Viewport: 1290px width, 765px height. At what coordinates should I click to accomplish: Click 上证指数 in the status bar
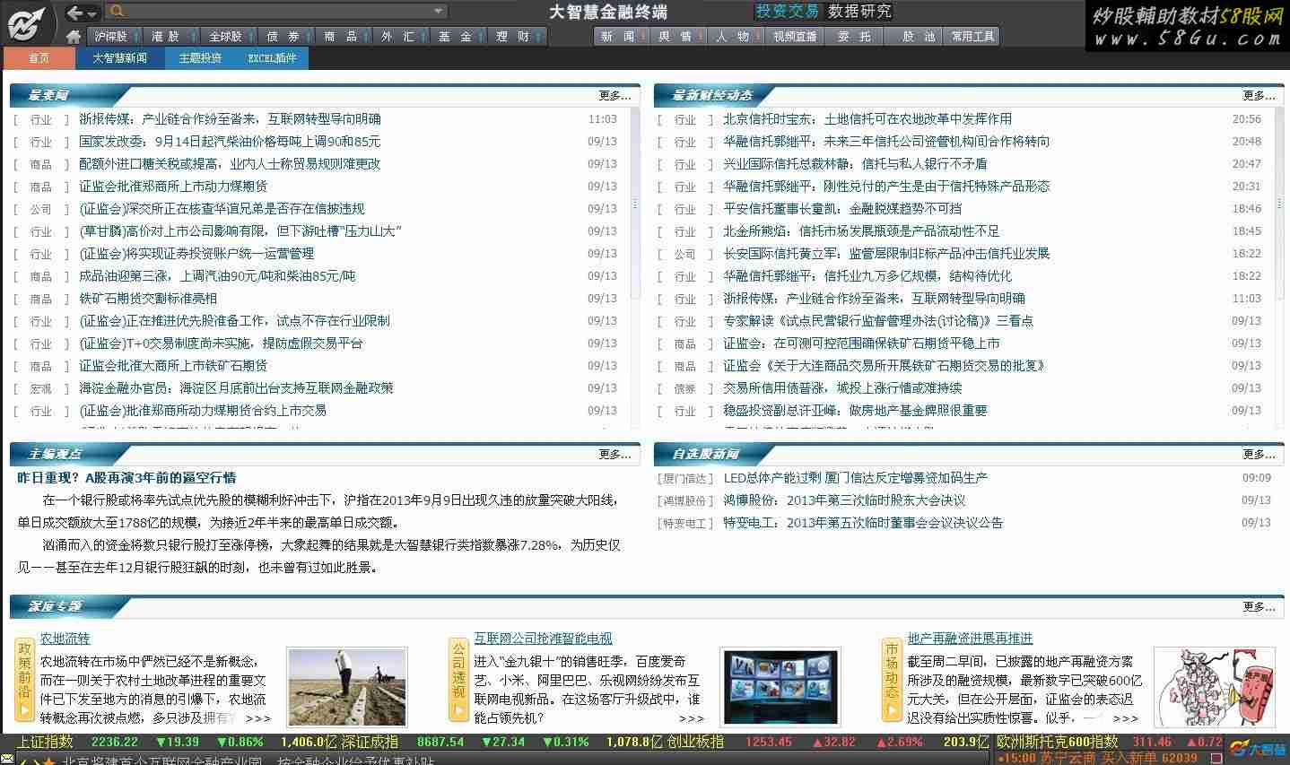click(x=45, y=742)
